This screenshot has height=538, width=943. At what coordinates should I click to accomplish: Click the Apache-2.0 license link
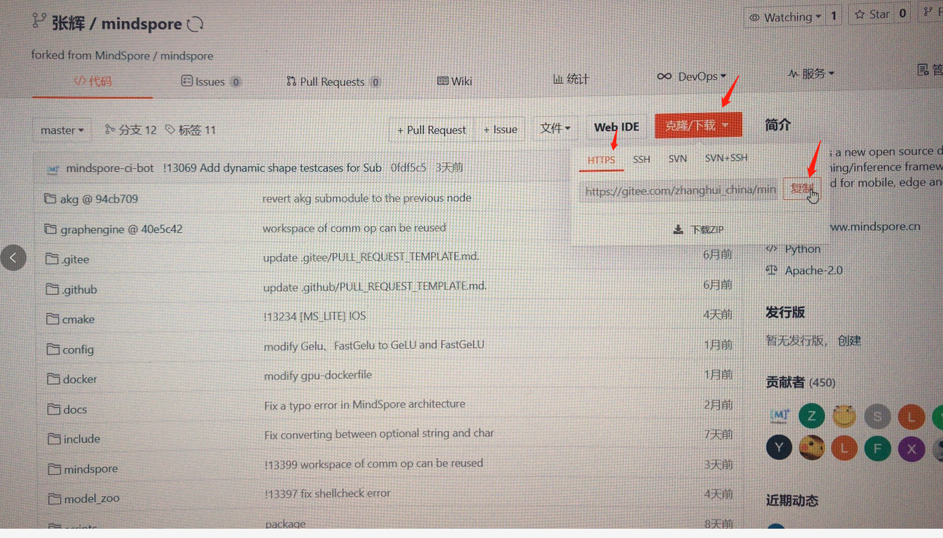click(x=814, y=270)
